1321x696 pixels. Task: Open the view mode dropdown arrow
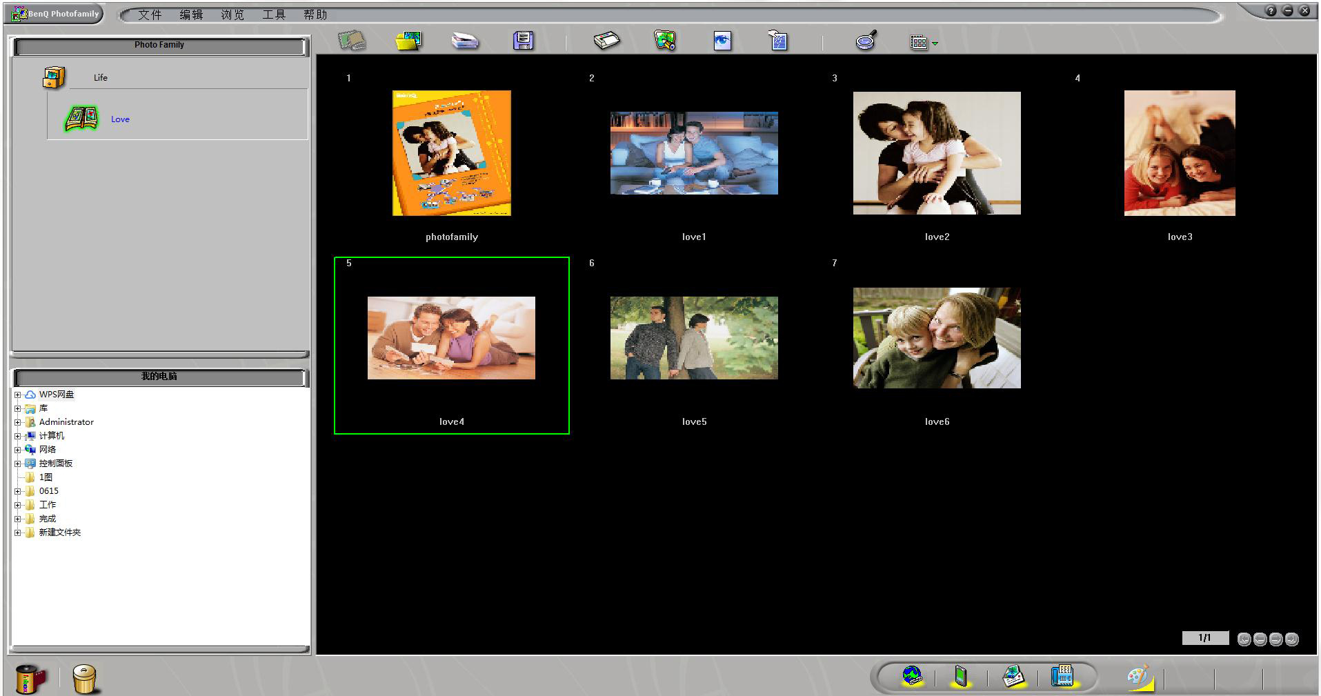point(935,43)
